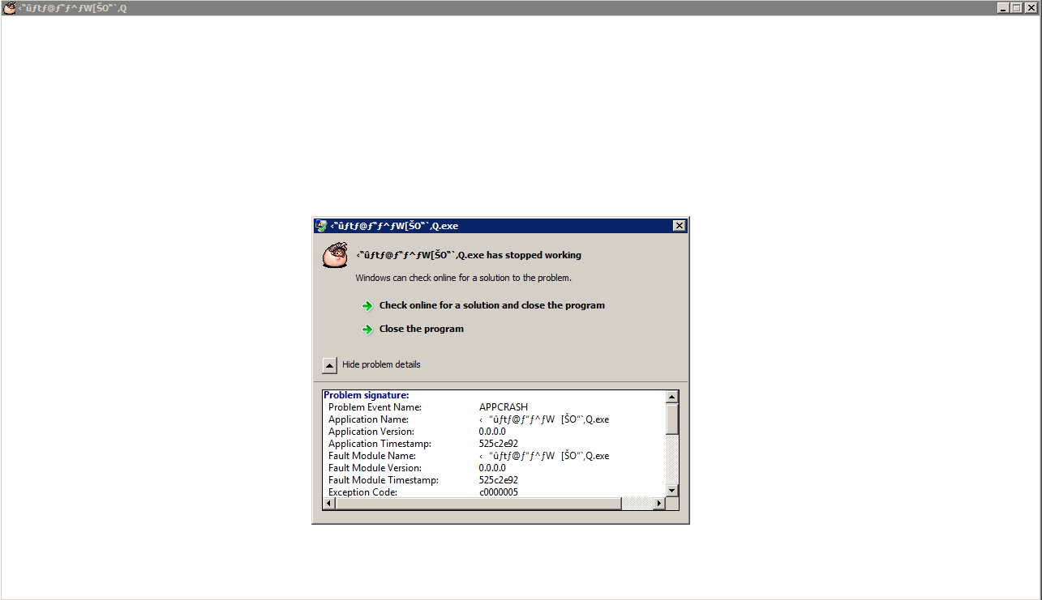This screenshot has height=600, width=1042.
Task: Select "Check online for a solution and close the program"
Action: tap(491, 306)
